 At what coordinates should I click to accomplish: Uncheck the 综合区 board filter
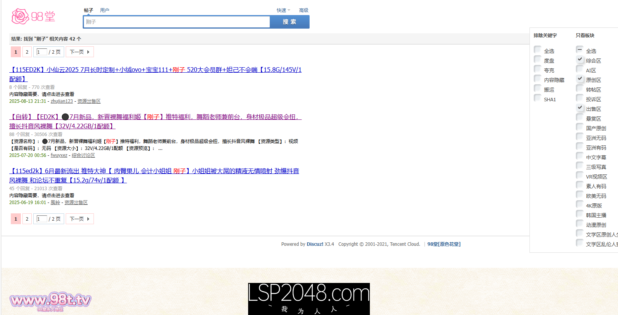(x=580, y=59)
